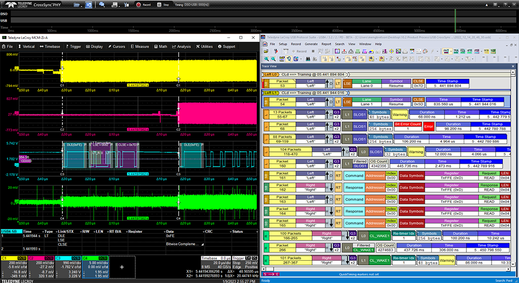519x283 pixels.
Task: Zoom in on the trace view
Action: coord(266,59)
